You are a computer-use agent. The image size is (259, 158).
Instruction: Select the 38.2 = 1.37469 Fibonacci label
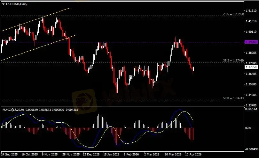point(233,61)
